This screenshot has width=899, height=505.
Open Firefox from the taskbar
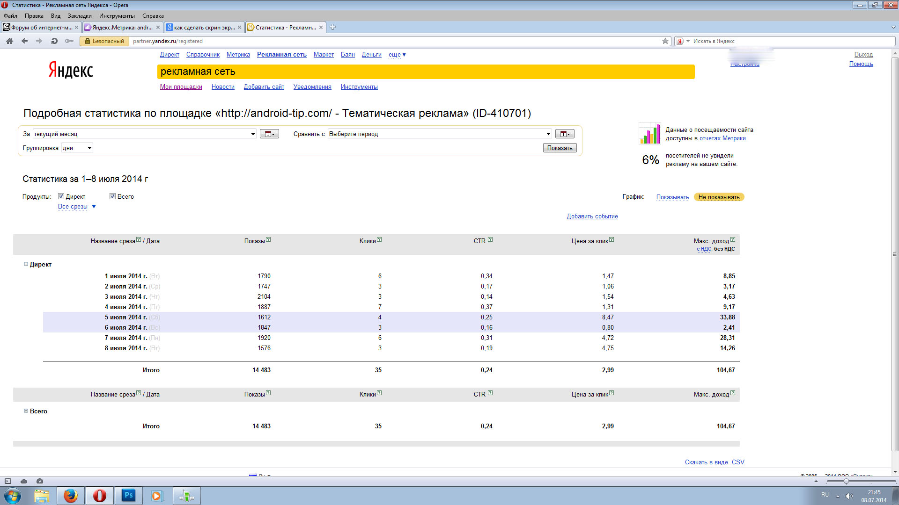71,496
